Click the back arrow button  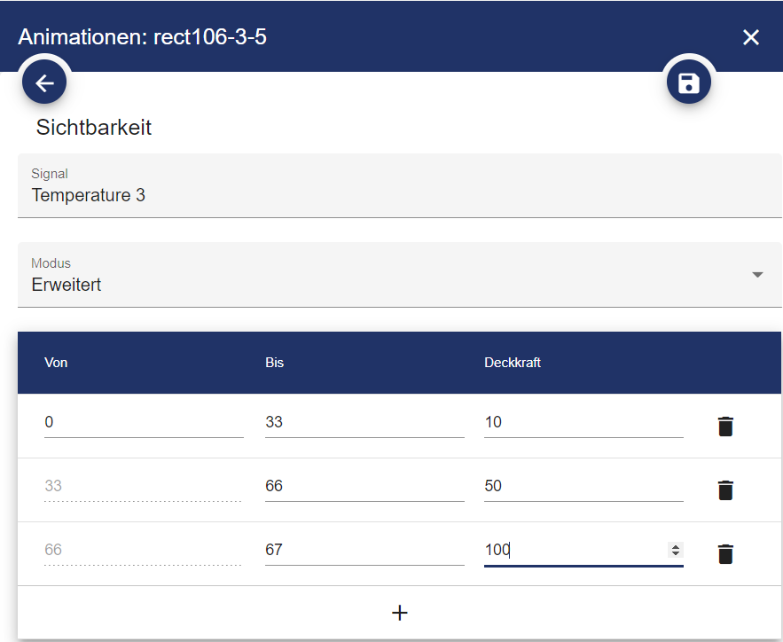(x=44, y=83)
